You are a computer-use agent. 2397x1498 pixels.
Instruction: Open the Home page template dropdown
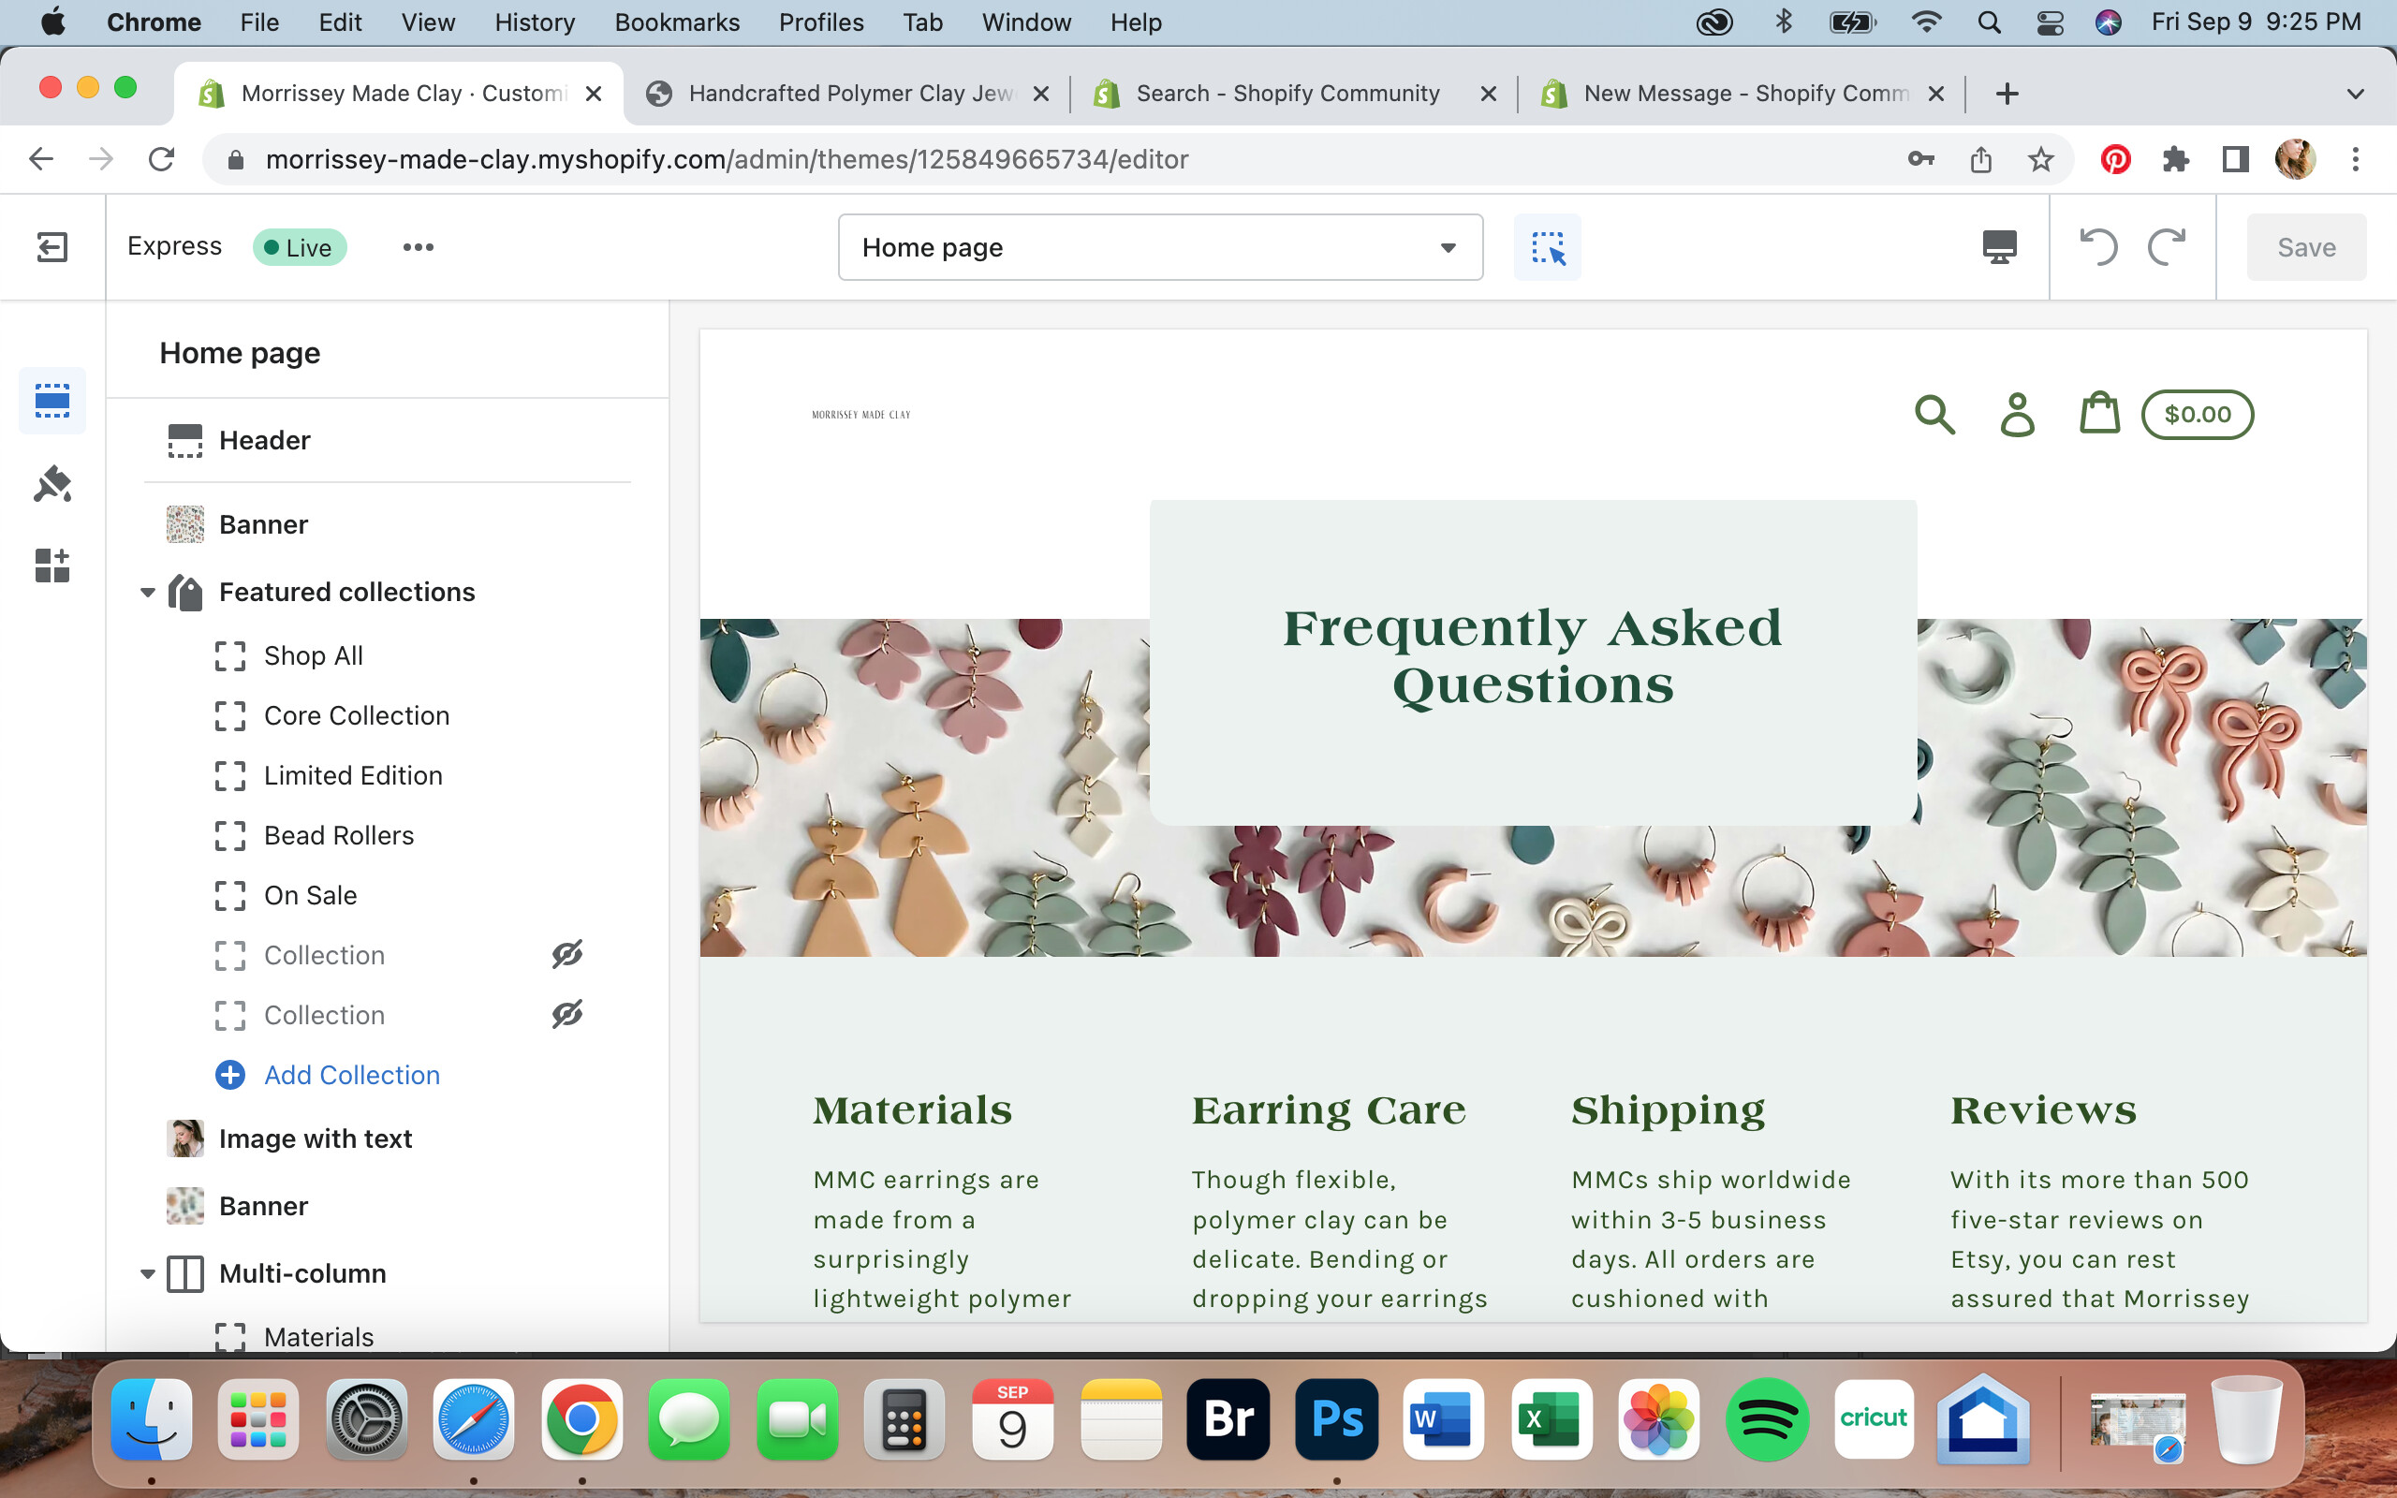pos(1160,246)
